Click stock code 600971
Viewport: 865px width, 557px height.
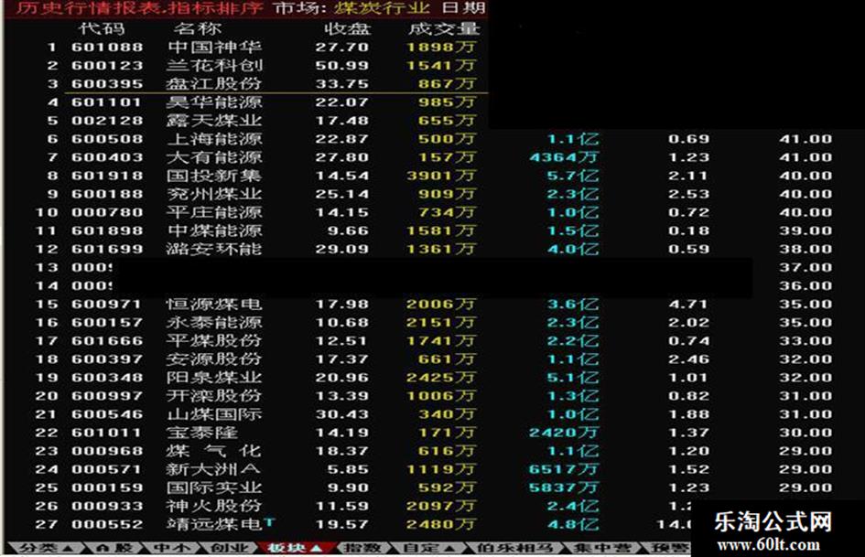pos(107,304)
